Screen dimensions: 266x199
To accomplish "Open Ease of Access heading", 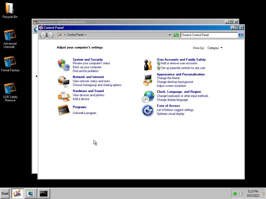I will (168, 106).
